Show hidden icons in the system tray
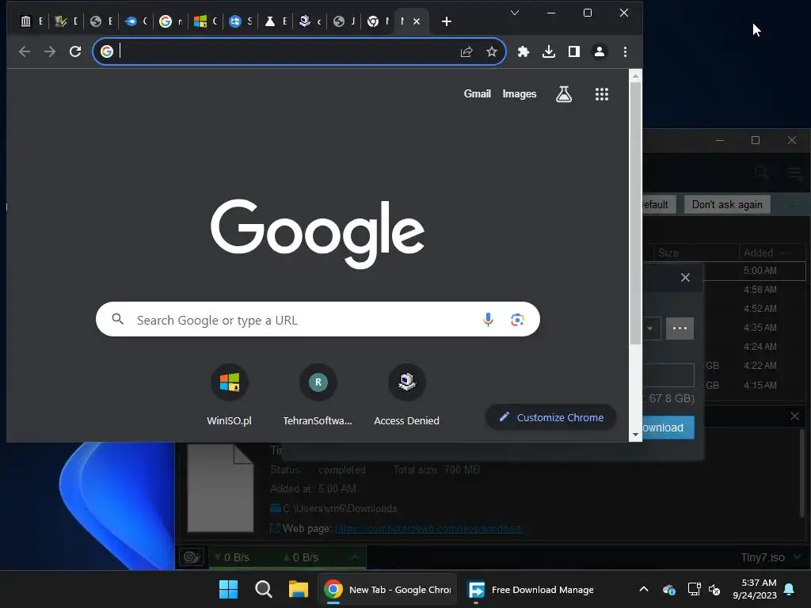Image resolution: width=811 pixels, height=608 pixels. (643, 589)
